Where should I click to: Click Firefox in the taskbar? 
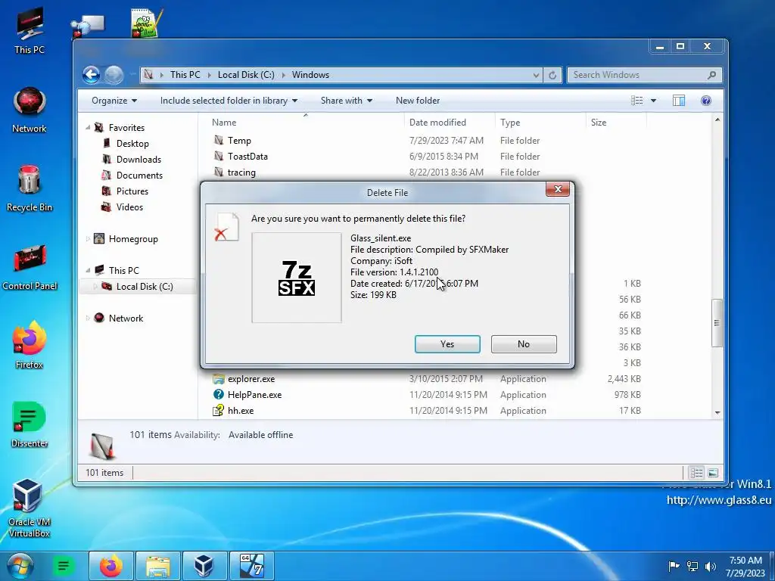111,566
